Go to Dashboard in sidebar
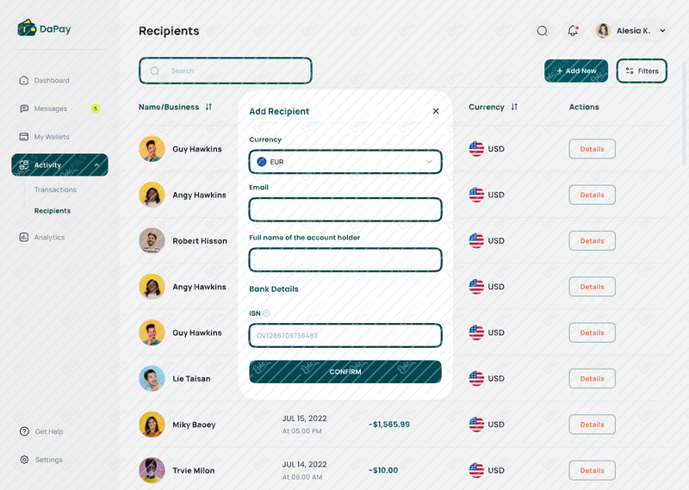 click(52, 80)
